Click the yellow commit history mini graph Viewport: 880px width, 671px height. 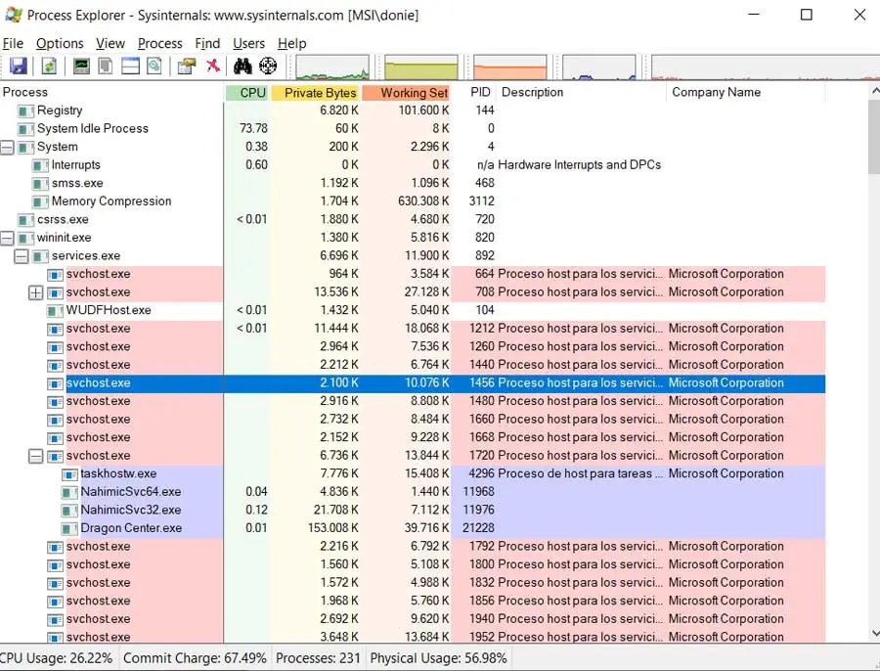coord(420,67)
